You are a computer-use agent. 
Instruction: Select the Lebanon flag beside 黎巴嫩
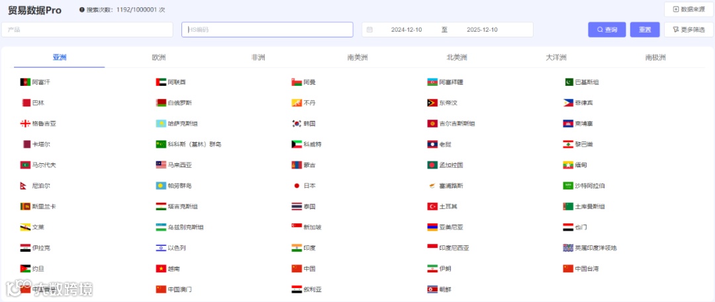tap(568, 145)
